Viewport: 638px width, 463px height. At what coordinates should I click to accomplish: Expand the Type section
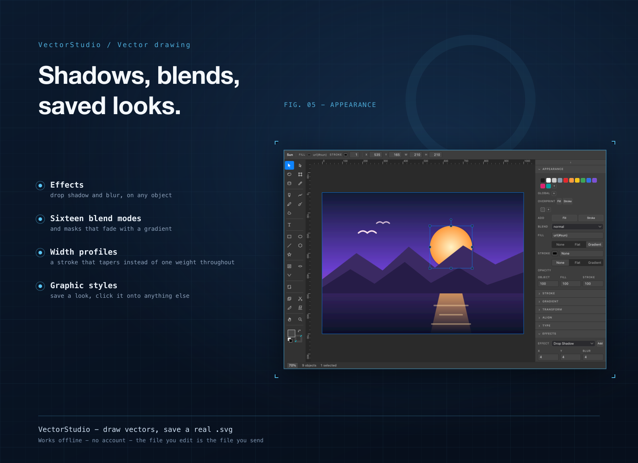(571, 326)
